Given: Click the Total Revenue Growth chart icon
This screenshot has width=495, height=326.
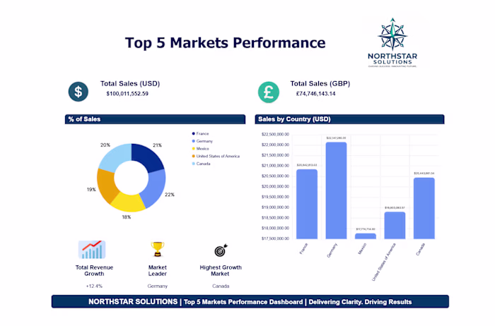Looking at the screenshot, I should point(92,250).
